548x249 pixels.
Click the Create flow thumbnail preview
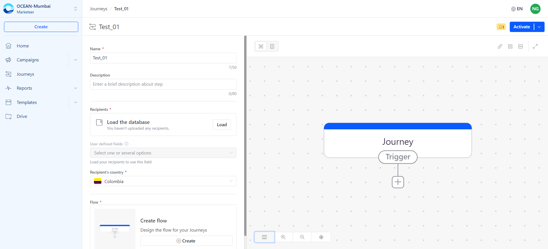pos(115,229)
